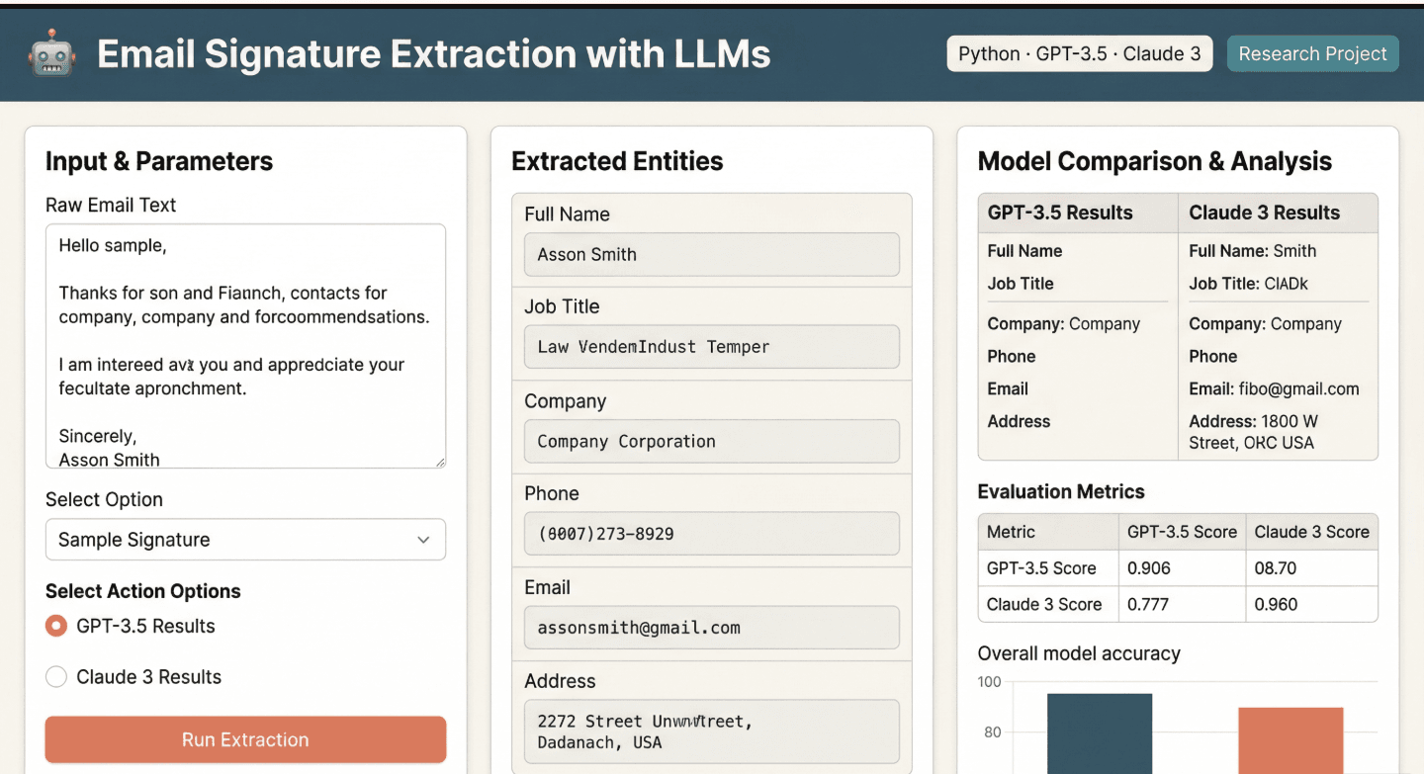Click the Research Project badge

(1312, 53)
